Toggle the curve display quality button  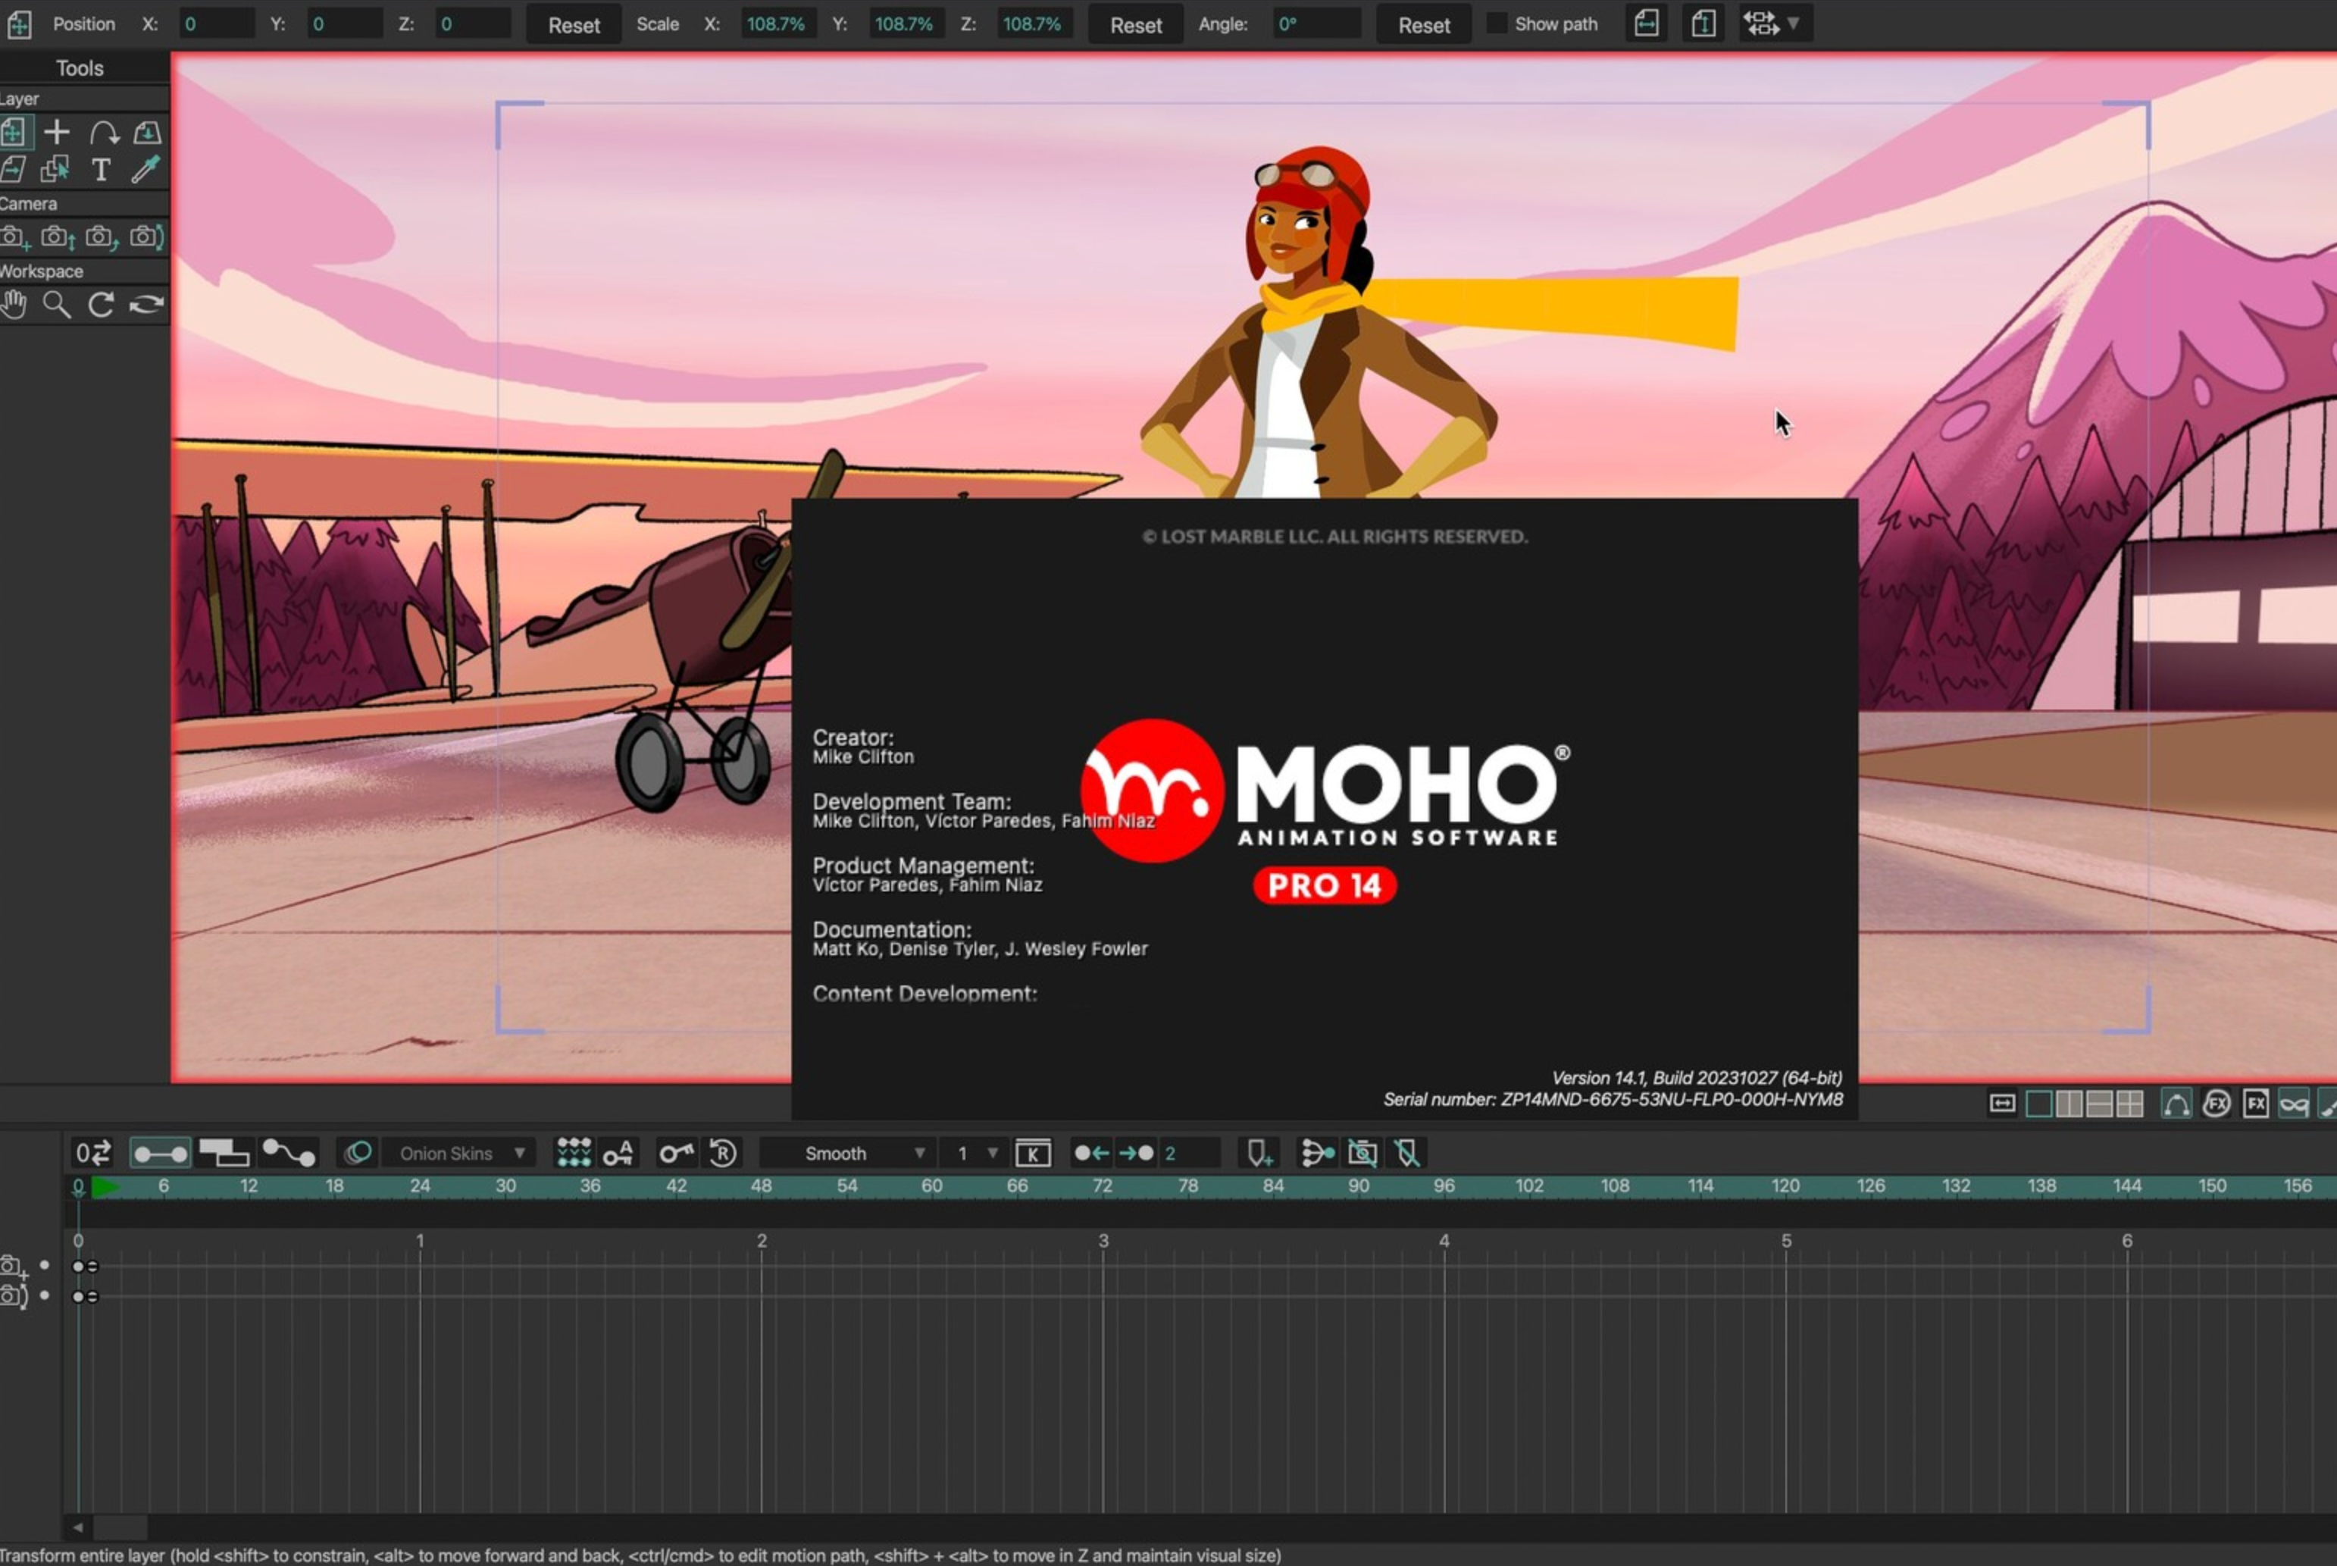(2176, 1104)
